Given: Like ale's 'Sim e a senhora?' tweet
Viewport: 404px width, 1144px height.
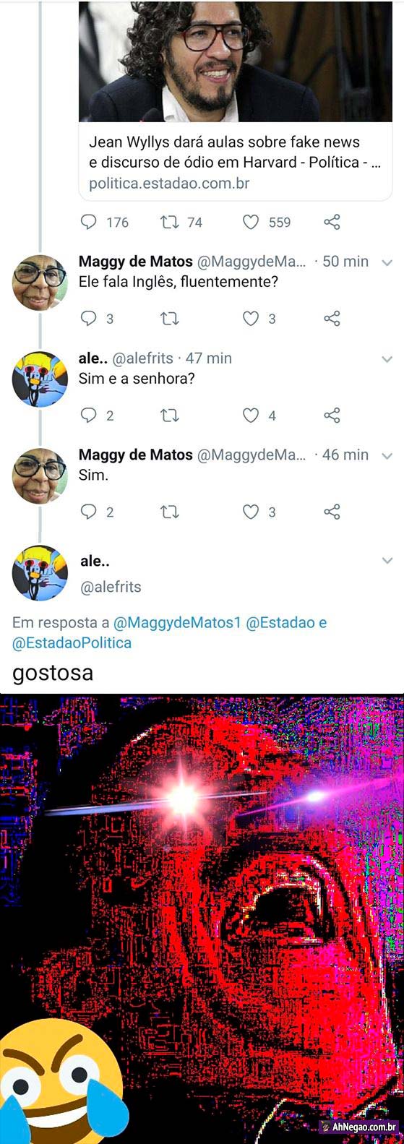Looking at the screenshot, I should pyautogui.click(x=251, y=415).
